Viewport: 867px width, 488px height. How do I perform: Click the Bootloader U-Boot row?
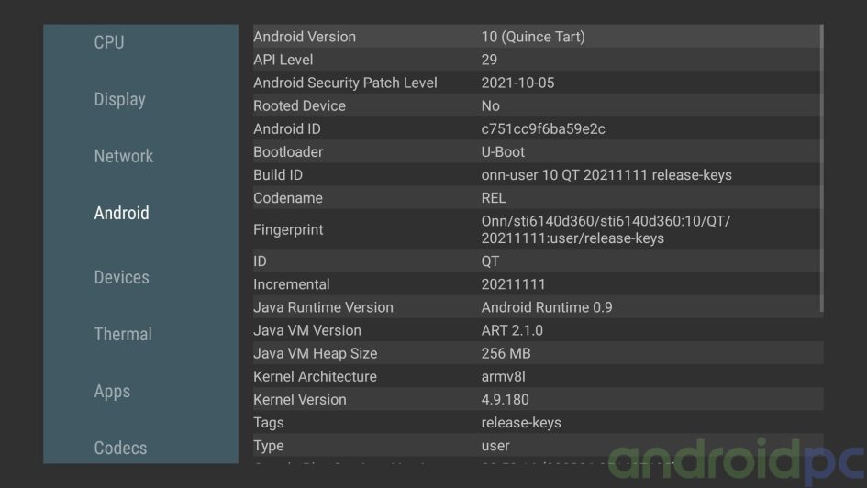click(x=537, y=151)
